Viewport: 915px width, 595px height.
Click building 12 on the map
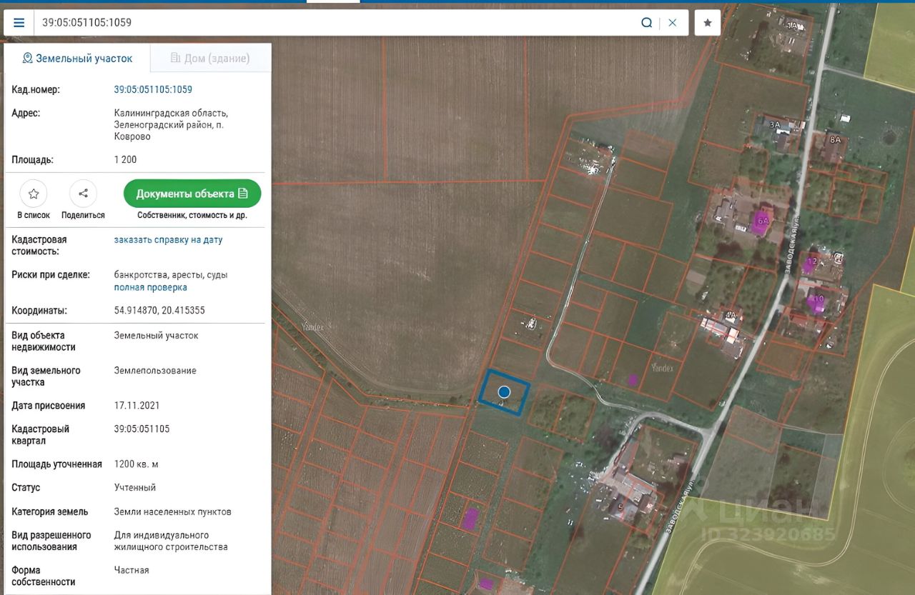(x=810, y=262)
